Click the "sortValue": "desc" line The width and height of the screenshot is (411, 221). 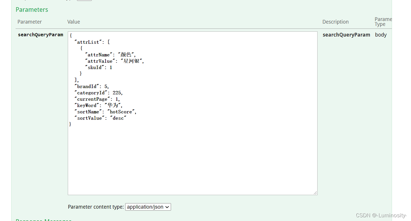coord(100,118)
